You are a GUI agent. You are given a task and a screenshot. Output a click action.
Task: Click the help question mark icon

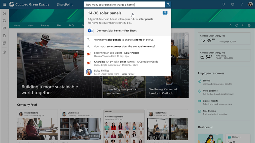[x=241, y=4]
